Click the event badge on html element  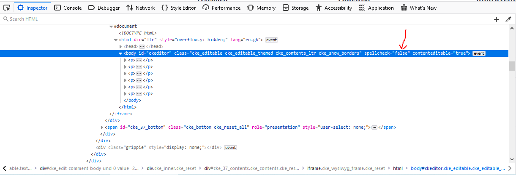pyautogui.click(x=271, y=40)
